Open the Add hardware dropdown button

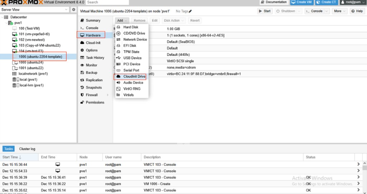122,20
